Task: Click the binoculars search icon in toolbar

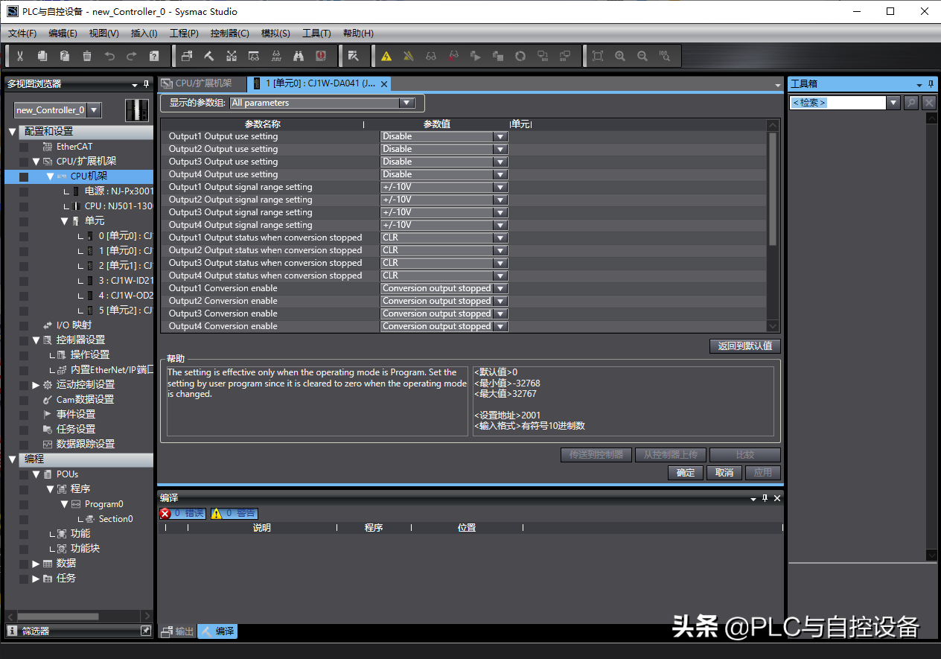Action: [x=299, y=56]
